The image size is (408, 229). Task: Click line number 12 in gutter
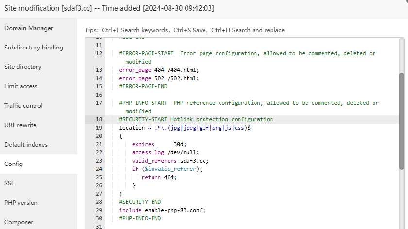99,53
